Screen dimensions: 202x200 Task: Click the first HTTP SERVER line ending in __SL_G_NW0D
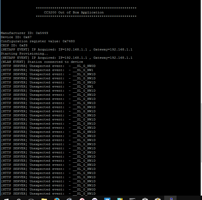pyautogui.click(x=48, y=66)
